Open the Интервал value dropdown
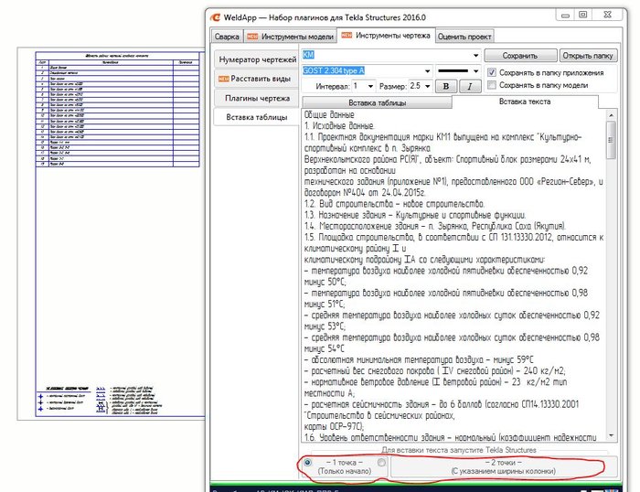This screenshot has width=640, height=492. pyautogui.click(x=370, y=86)
